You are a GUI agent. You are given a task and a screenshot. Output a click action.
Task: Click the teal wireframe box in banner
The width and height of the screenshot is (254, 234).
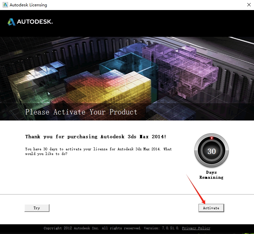coord(128,65)
